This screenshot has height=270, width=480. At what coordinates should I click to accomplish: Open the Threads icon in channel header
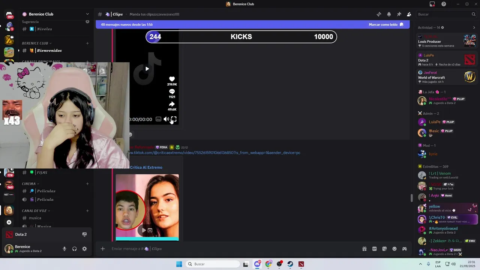click(x=379, y=14)
